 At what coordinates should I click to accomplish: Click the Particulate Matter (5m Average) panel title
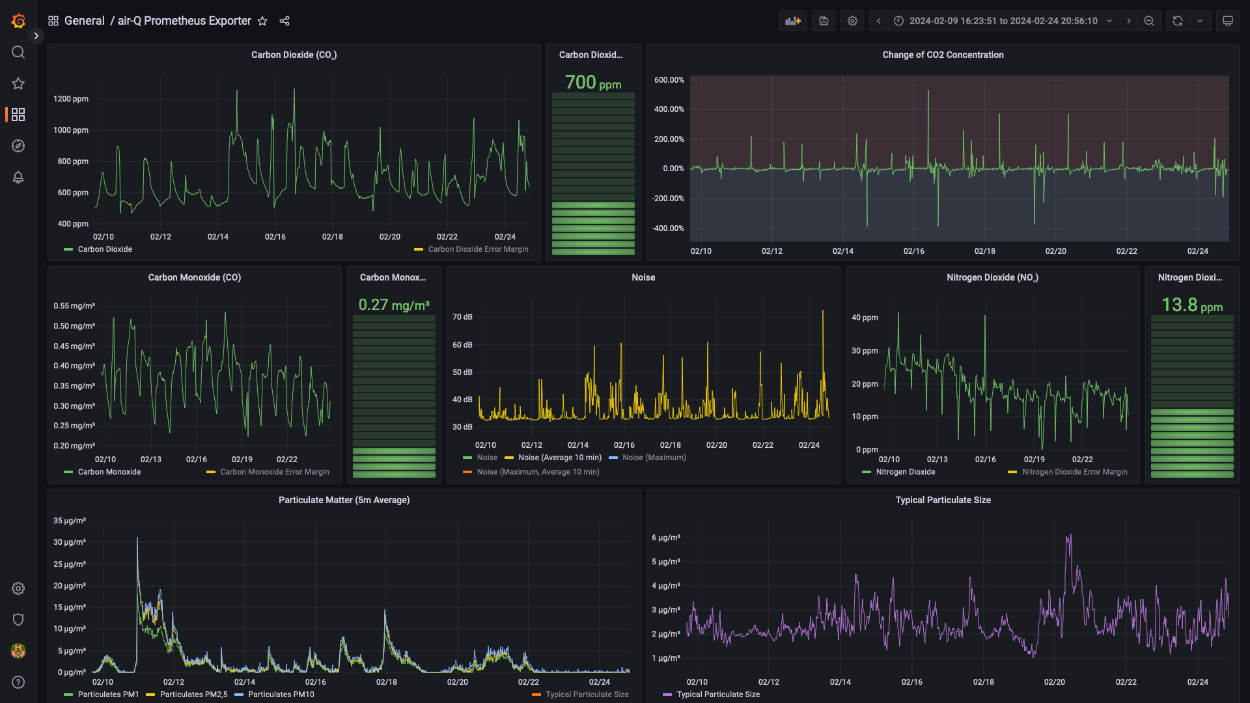pyautogui.click(x=344, y=500)
